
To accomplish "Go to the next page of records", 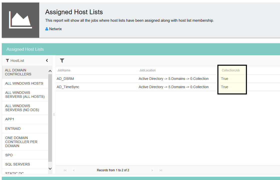I will point(152,170).
